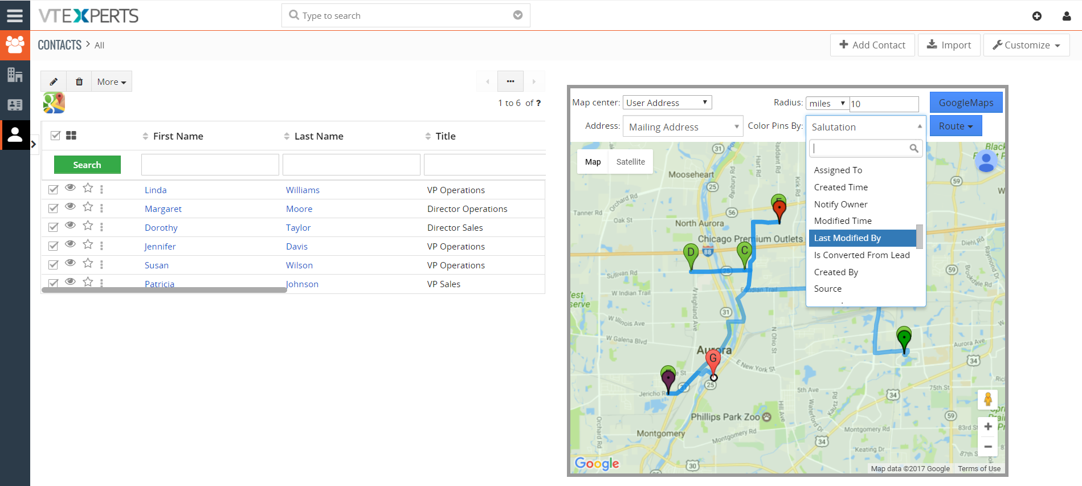Open the ID card sidebar icon
Viewport: 1082px width, 486px height.
point(15,105)
